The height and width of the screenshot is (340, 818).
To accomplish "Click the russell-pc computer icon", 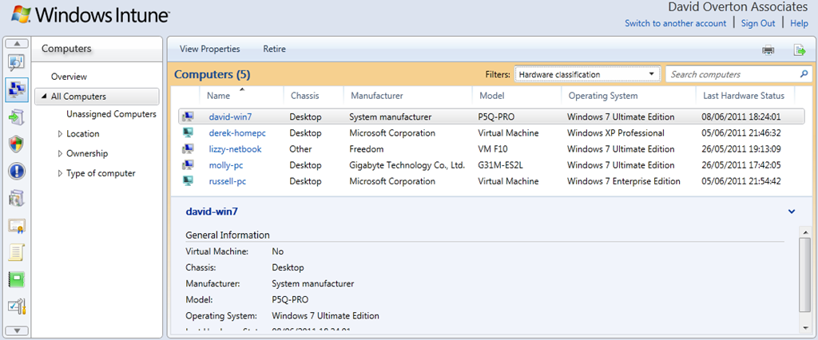I will pyautogui.click(x=188, y=181).
